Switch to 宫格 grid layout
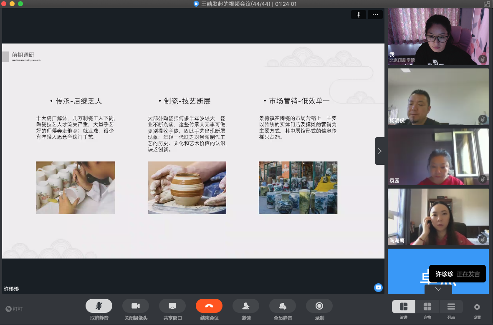 427,307
